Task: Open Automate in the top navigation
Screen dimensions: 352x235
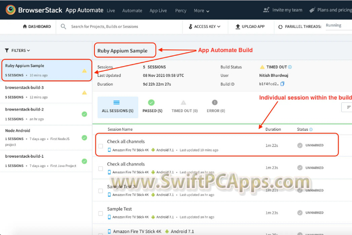Action: (132, 11)
